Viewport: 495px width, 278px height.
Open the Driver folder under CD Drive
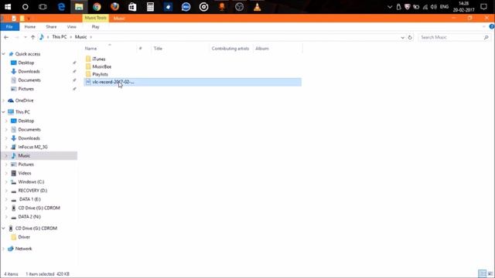(24, 237)
